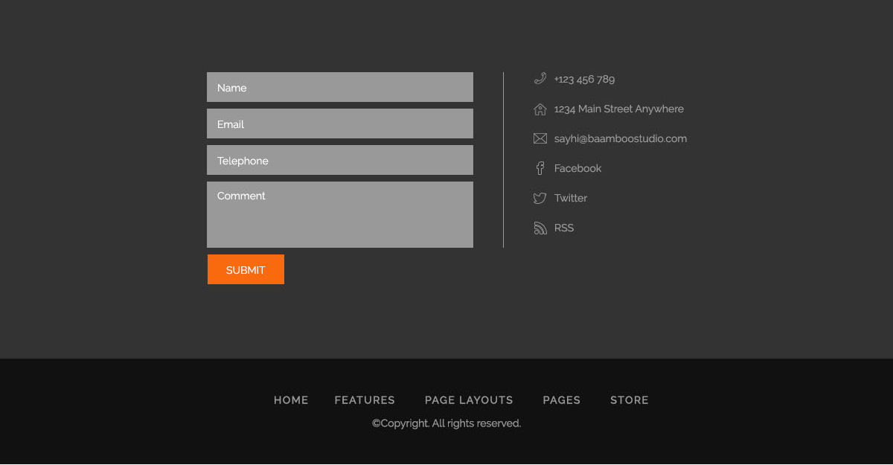Focus the Name input field
The width and height of the screenshot is (893, 465).
(x=340, y=87)
